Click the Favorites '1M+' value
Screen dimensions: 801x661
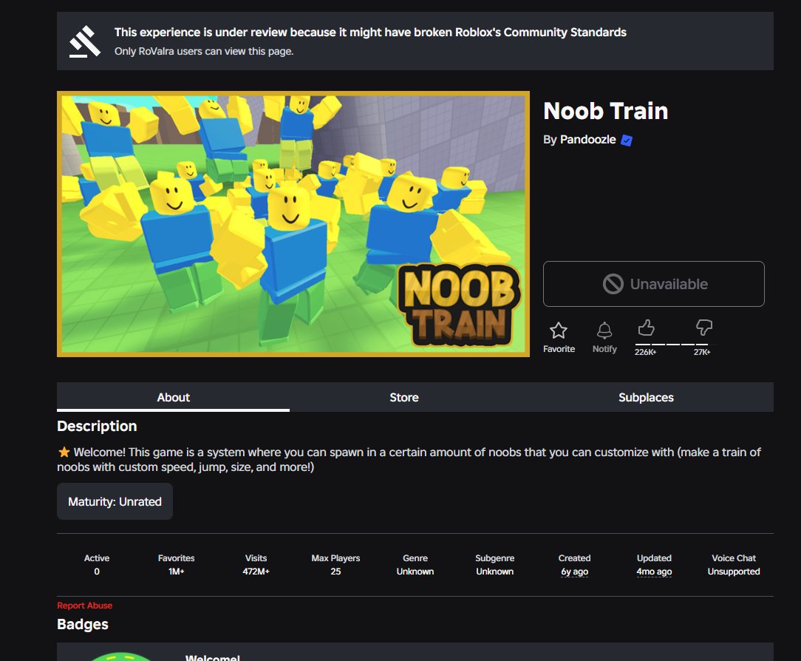click(x=177, y=572)
